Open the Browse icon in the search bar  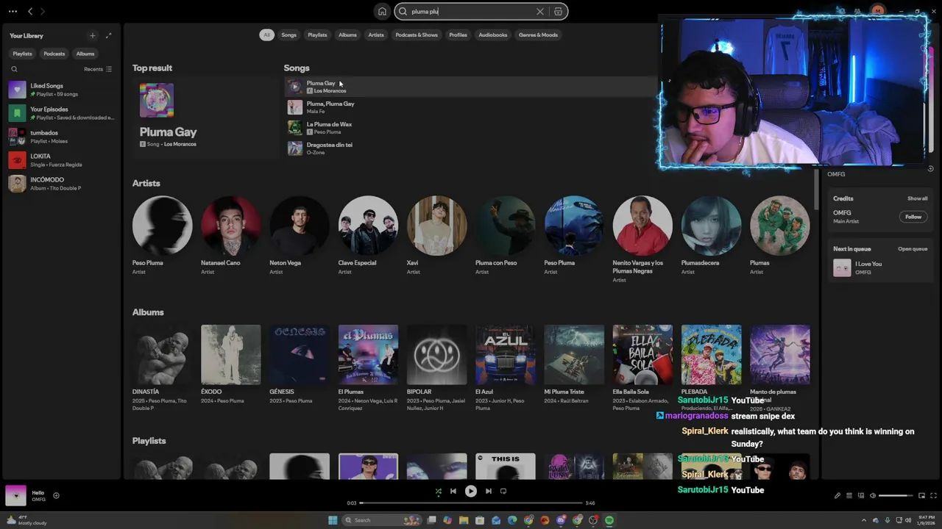tap(558, 11)
